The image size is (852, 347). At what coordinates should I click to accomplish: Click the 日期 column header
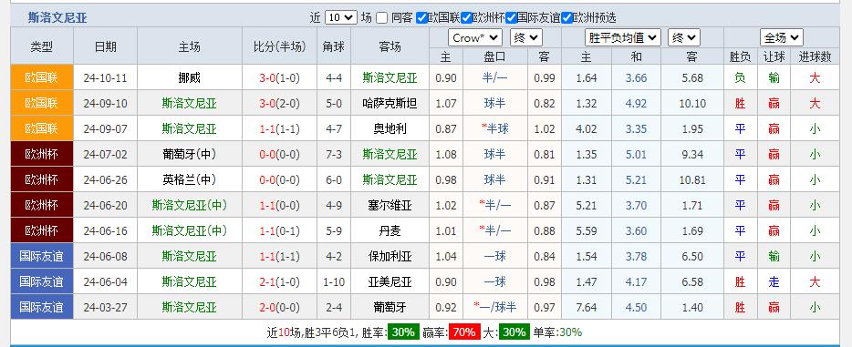click(105, 46)
